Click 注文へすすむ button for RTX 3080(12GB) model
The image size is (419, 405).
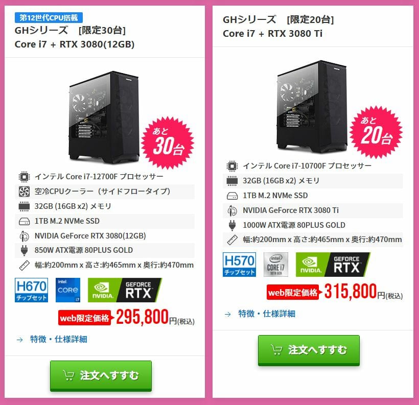tap(101, 375)
